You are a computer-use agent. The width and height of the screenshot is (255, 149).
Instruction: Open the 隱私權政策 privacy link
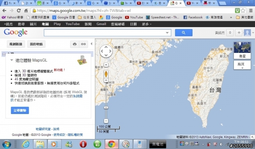click(x=75, y=135)
